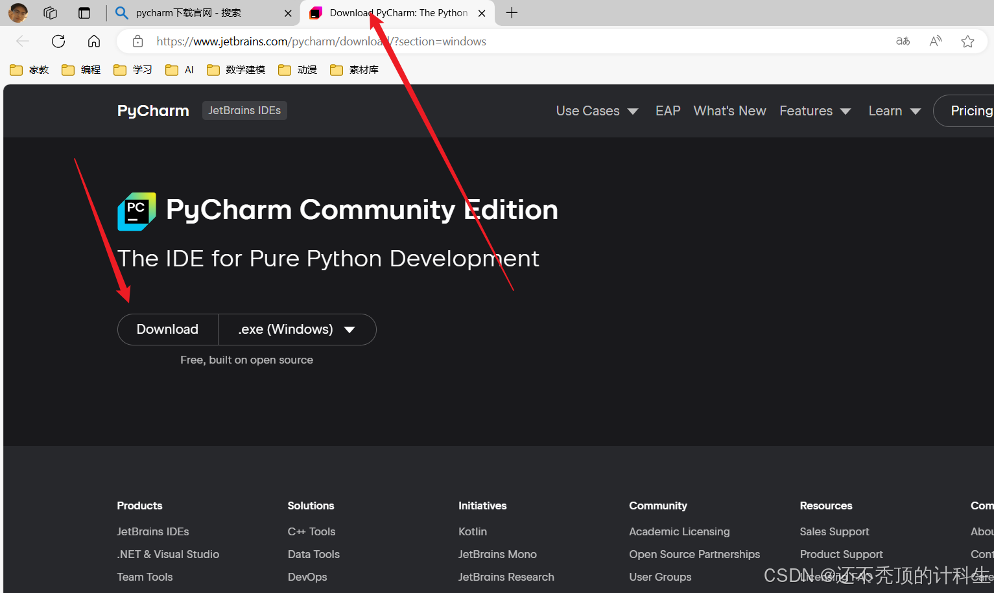994x593 pixels.
Task: Click the workspaces icon in title bar
Action: point(51,13)
